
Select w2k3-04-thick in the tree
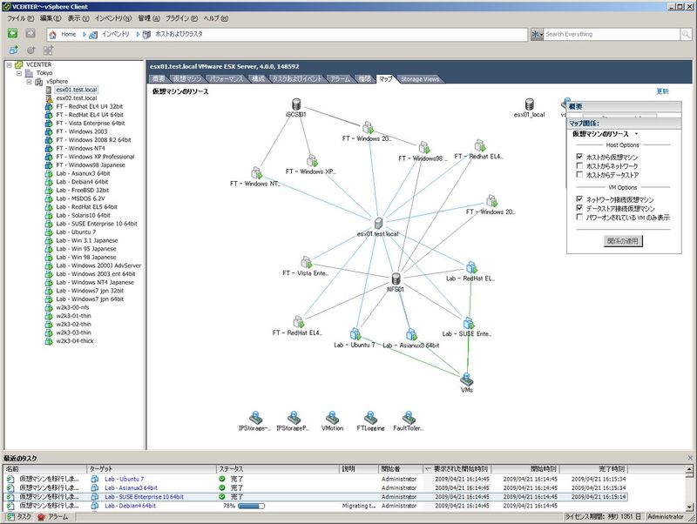pos(75,341)
